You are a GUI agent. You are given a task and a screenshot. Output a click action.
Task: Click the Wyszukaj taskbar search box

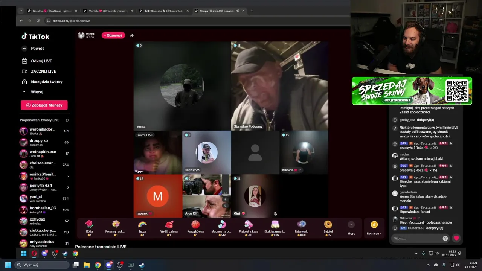coord(42,265)
